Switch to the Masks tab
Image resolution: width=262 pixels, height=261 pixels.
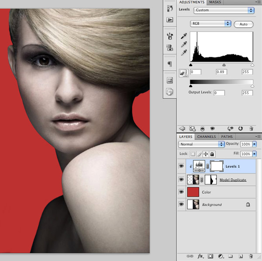coord(215,2)
